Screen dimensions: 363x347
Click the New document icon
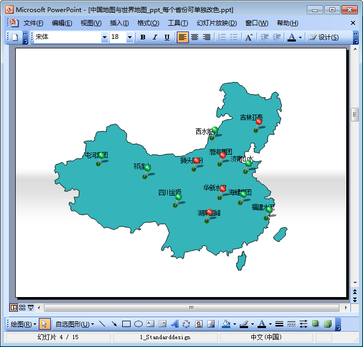(x=15, y=37)
